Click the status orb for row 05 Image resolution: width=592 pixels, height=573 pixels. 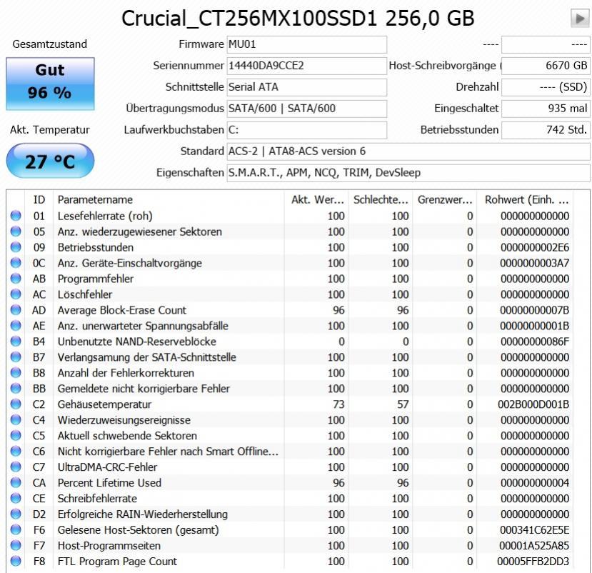[x=16, y=231]
